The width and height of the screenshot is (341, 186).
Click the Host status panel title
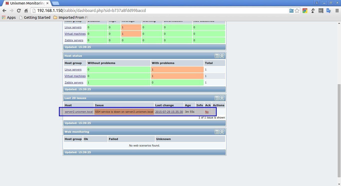pos(73,56)
